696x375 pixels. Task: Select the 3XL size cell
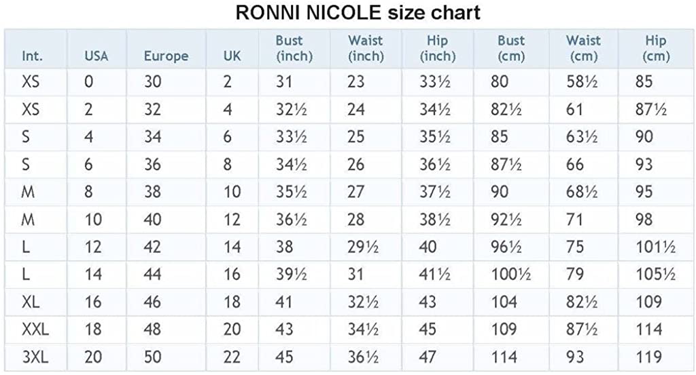point(35,357)
